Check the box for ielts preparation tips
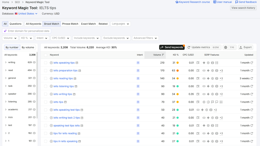Viewport: 260px width, 146px height. pyautogui.click(x=45, y=70)
